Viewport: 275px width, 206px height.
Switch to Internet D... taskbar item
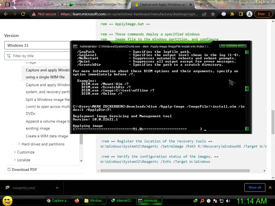122,201
